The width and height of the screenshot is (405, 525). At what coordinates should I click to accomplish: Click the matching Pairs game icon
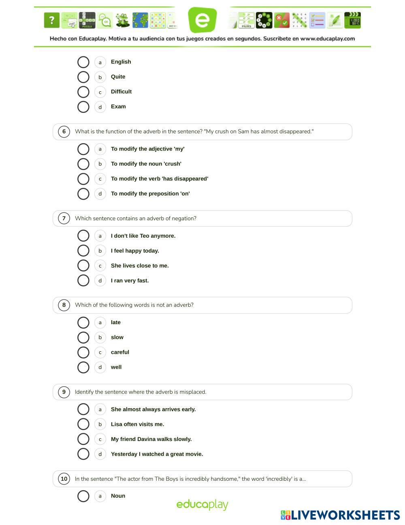pos(246,20)
